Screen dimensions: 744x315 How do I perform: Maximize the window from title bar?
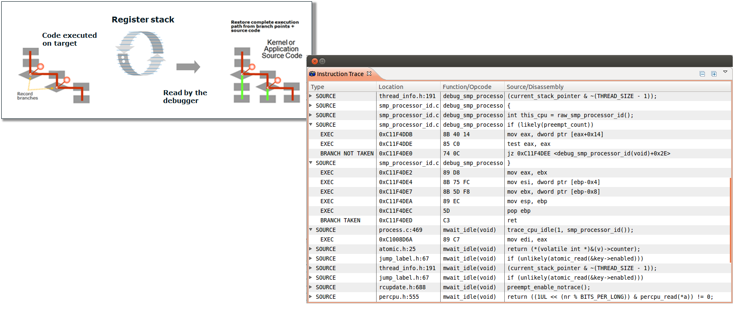322,61
